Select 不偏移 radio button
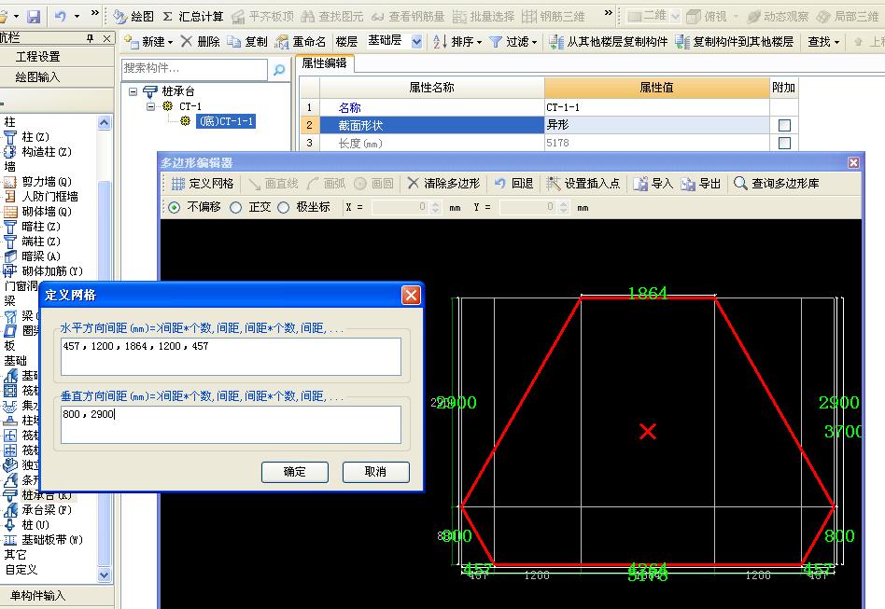885x609 pixels. pos(175,208)
